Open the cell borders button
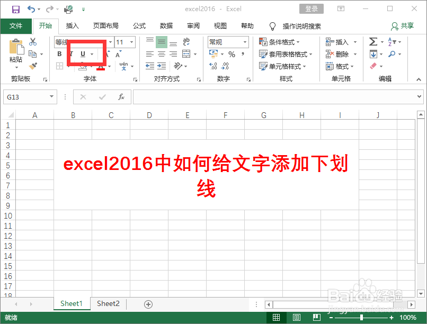The image size is (427, 324). (60, 66)
